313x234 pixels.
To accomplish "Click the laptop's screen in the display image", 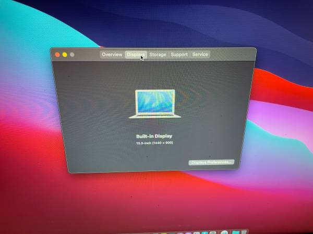I will click(x=155, y=100).
